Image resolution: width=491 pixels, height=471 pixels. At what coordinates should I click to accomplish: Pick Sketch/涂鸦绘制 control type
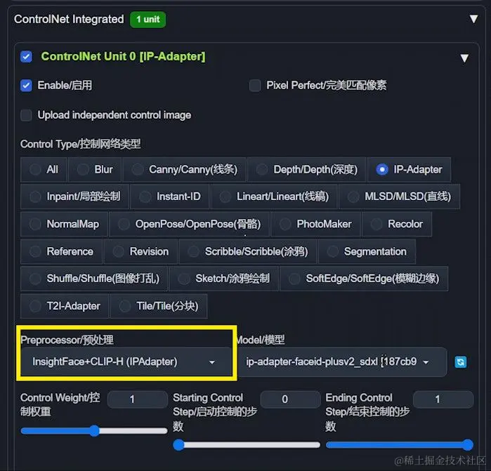point(224,279)
